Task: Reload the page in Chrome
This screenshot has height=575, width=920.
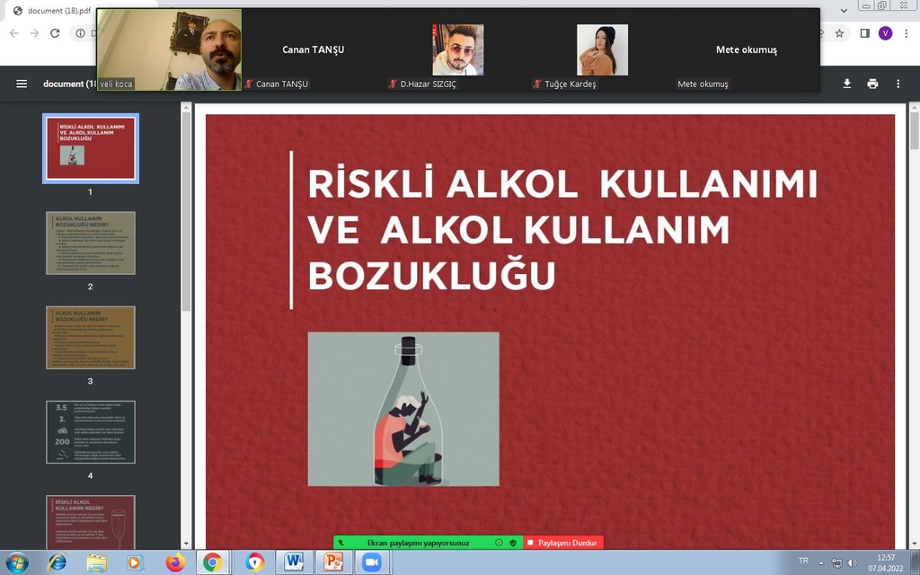Action: (x=55, y=33)
